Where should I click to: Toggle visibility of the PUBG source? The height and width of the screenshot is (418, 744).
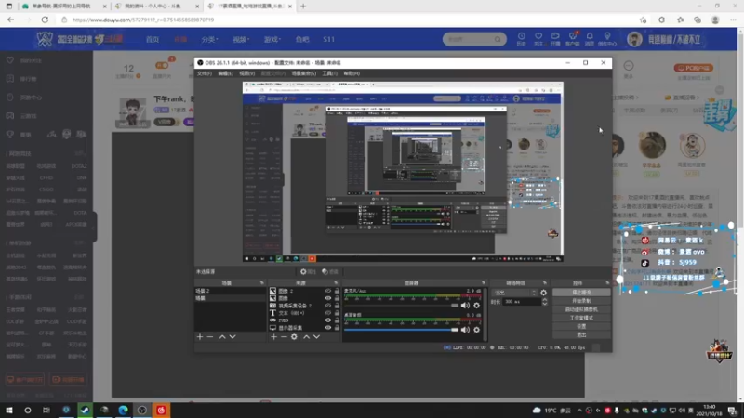[x=328, y=320]
